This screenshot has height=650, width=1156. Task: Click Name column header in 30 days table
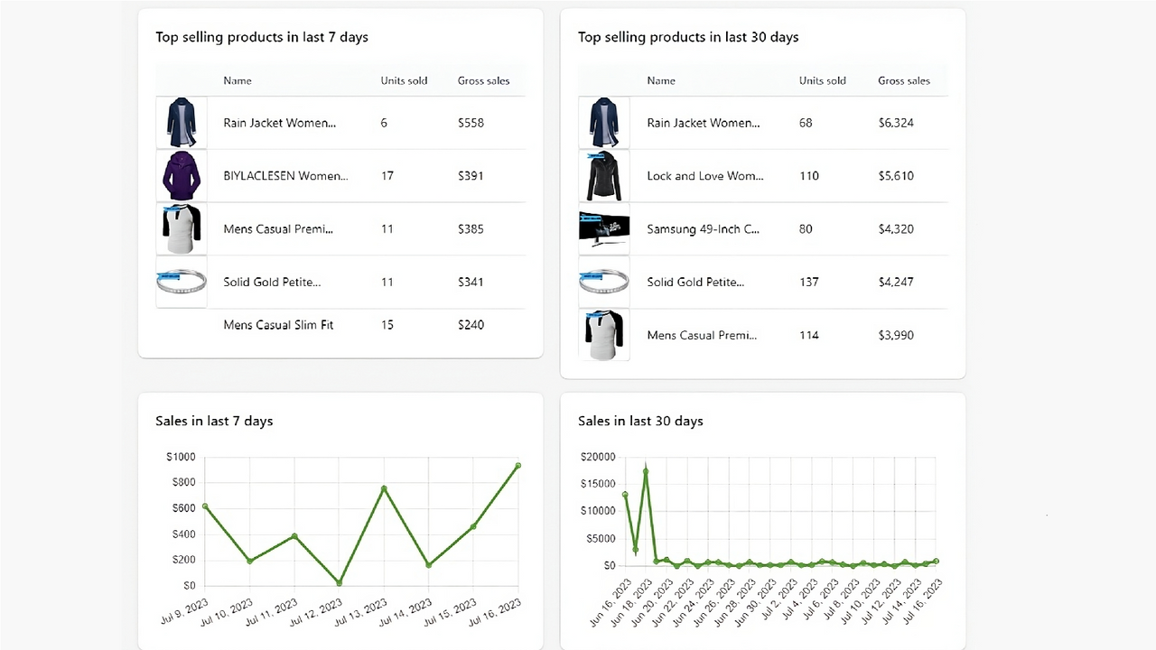click(661, 80)
